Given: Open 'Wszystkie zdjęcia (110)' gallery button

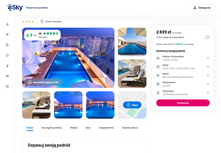Looking at the screenshot, I should click(43, 82).
